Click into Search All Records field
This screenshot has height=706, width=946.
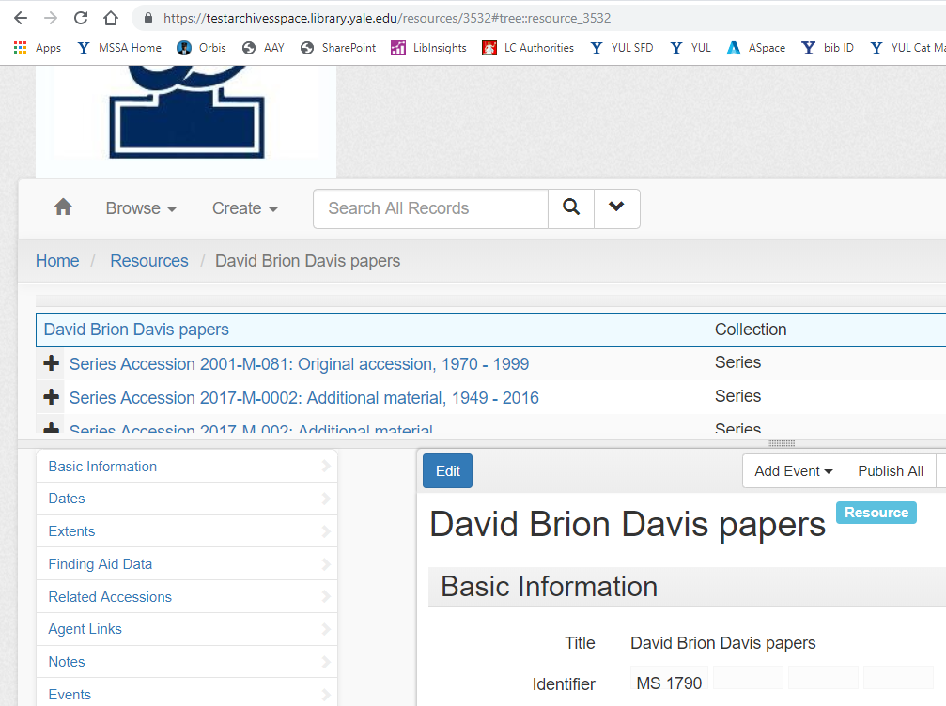pos(431,208)
